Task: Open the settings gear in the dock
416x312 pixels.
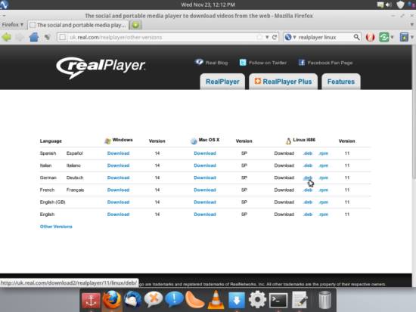Action: pos(257,300)
